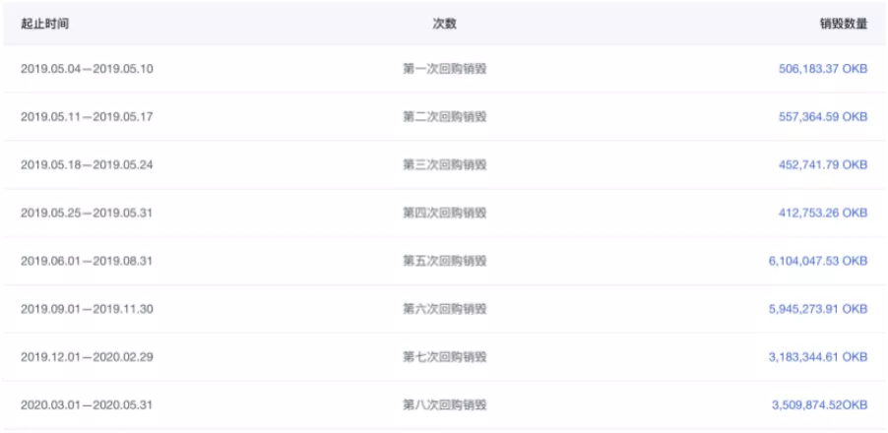The width and height of the screenshot is (888, 433).
Task: Click the date range 2020.03.01—2020.05.31
Action: tap(87, 405)
